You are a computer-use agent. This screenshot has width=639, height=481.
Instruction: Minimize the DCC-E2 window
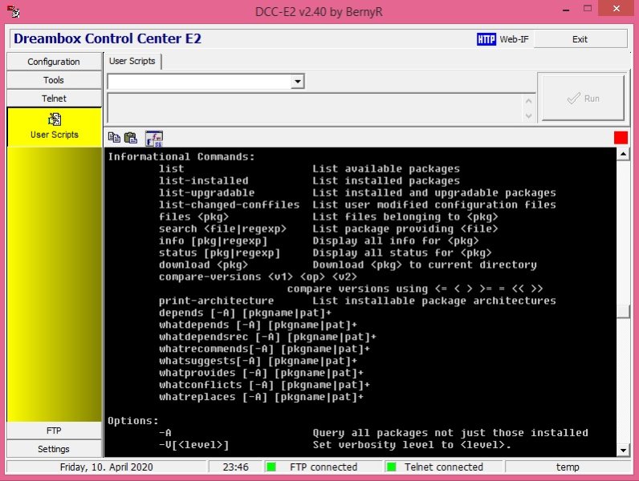pyautogui.click(x=566, y=9)
